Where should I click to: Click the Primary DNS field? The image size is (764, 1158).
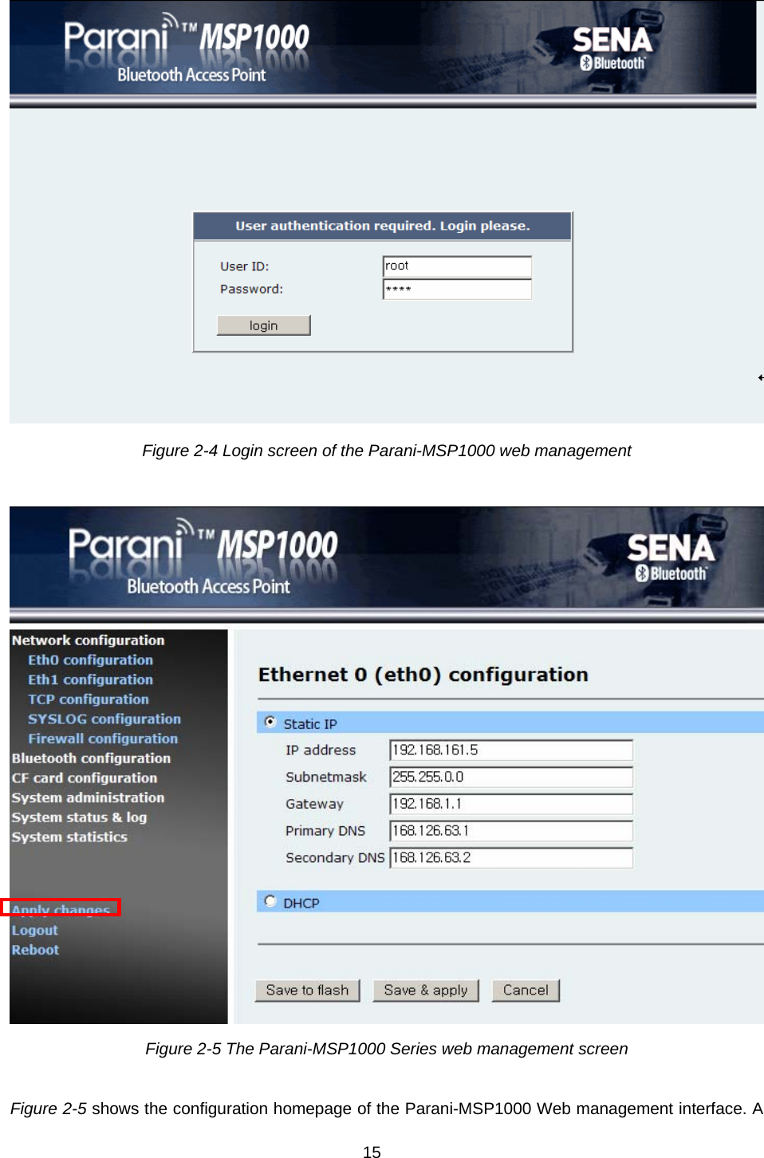tap(511, 830)
